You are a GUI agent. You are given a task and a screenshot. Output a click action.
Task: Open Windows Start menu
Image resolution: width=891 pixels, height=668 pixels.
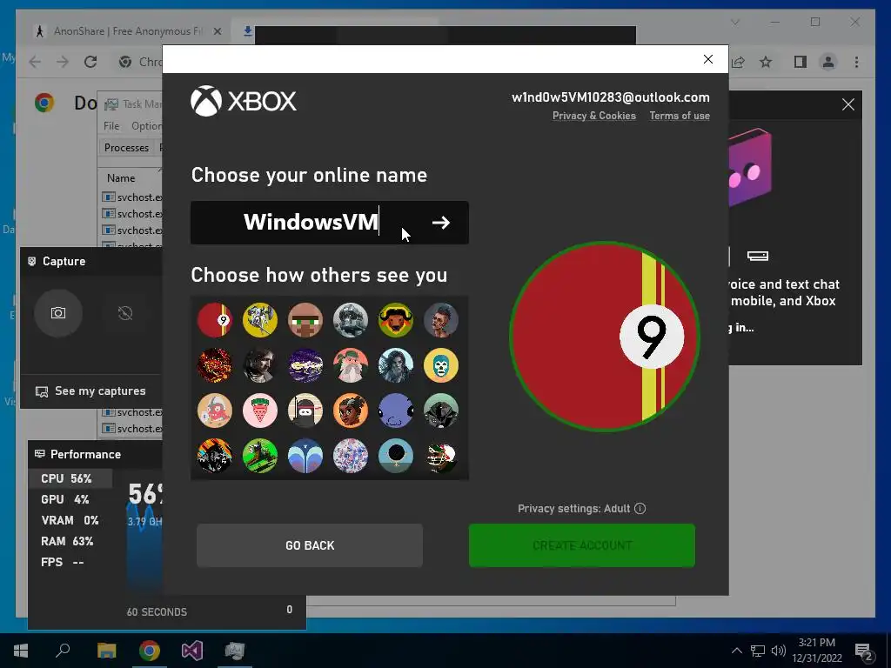pos(21,651)
